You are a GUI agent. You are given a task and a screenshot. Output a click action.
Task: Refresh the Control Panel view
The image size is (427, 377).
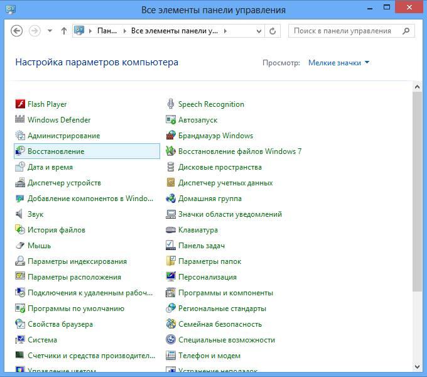[x=273, y=31]
